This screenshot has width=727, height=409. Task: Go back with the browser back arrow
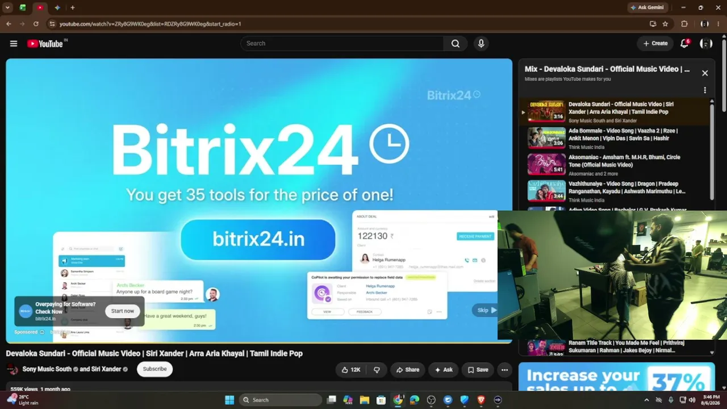pyautogui.click(x=9, y=24)
